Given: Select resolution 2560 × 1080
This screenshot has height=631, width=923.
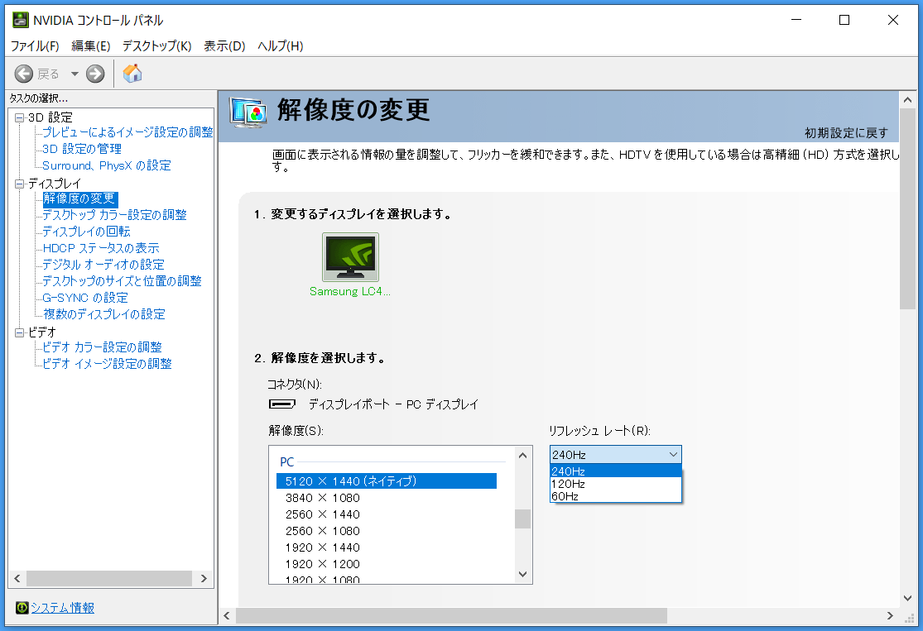Looking at the screenshot, I should pos(386,530).
